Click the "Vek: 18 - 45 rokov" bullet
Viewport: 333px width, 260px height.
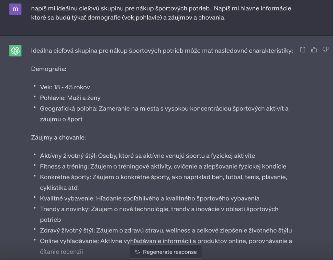click(x=65, y=87)
